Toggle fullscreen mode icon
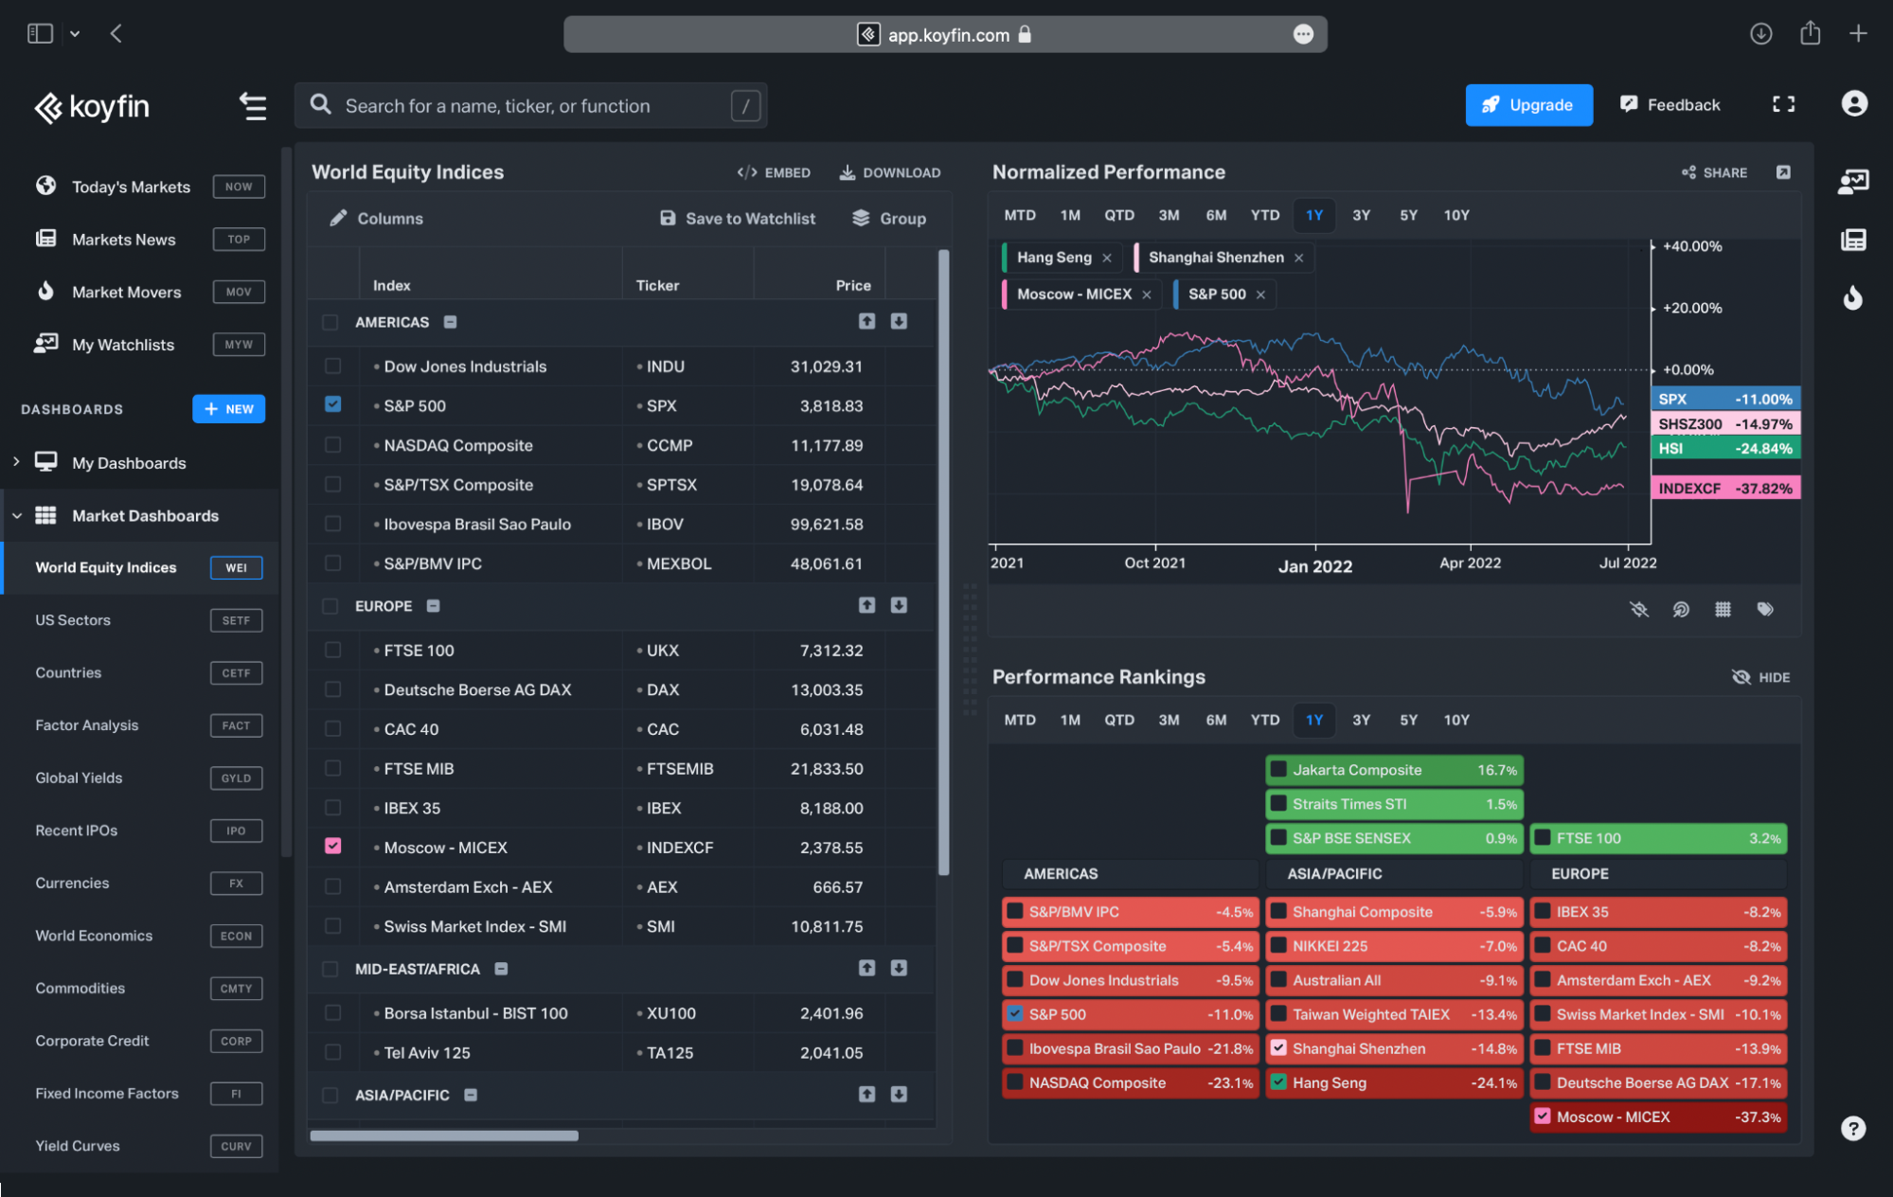The image size is (1893, 1197). coord(1783,104)
